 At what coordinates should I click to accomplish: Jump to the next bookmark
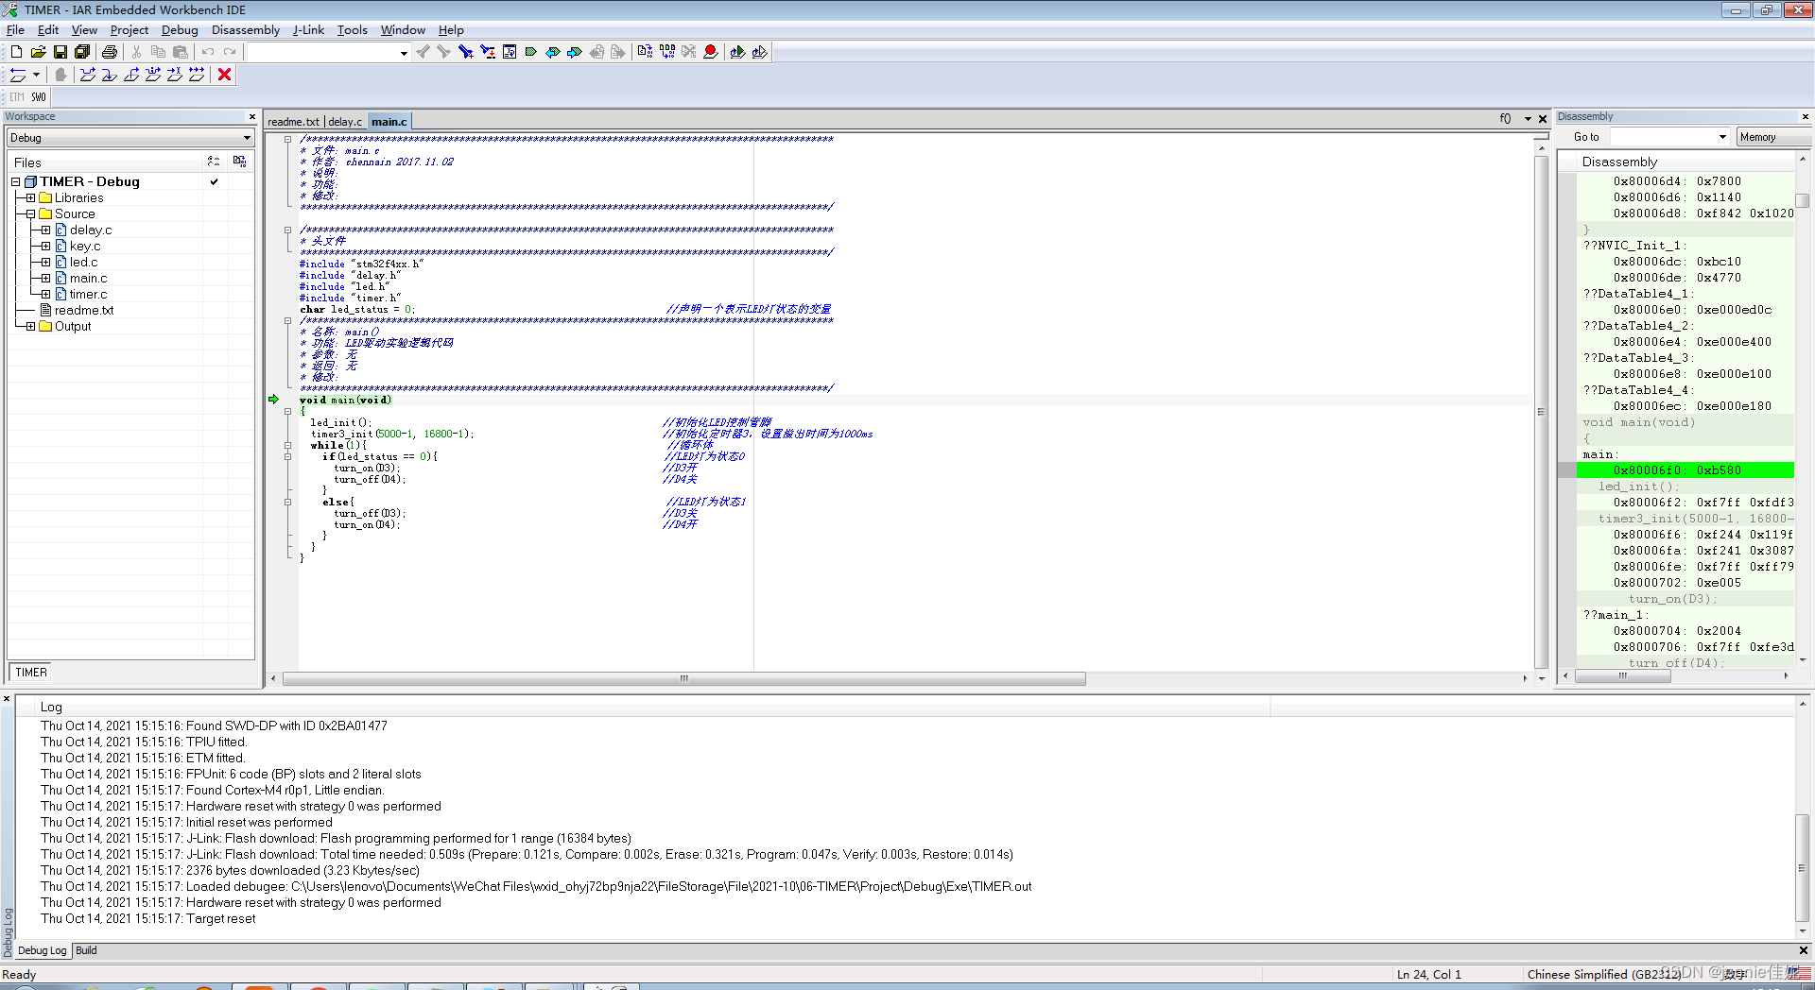(x=575, y=52)
